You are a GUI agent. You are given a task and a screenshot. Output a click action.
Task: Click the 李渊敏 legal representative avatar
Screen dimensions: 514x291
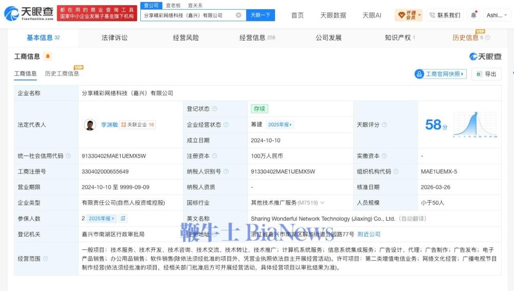point(90,125)
